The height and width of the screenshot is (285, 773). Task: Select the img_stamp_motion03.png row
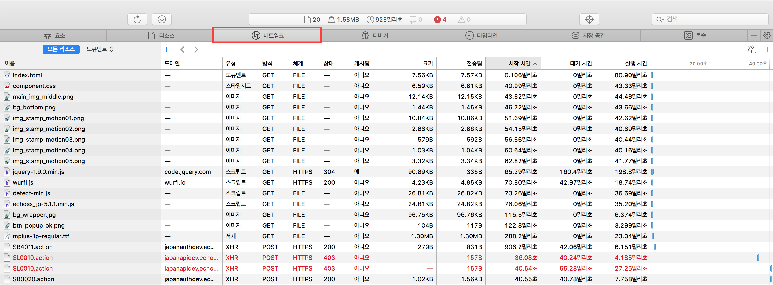pyautogui.click(x=386, y=140)
